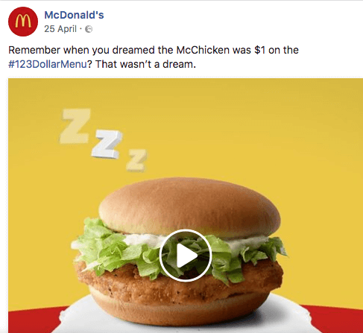Play the McChicken video with play button
Image resolution: width=363 pixels, height=333 pixels.
186,256
